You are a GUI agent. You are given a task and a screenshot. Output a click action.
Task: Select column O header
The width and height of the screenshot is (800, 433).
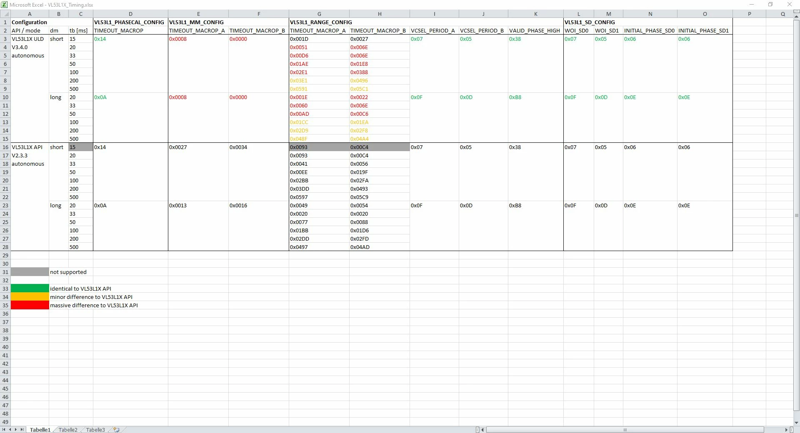point(705,14)
